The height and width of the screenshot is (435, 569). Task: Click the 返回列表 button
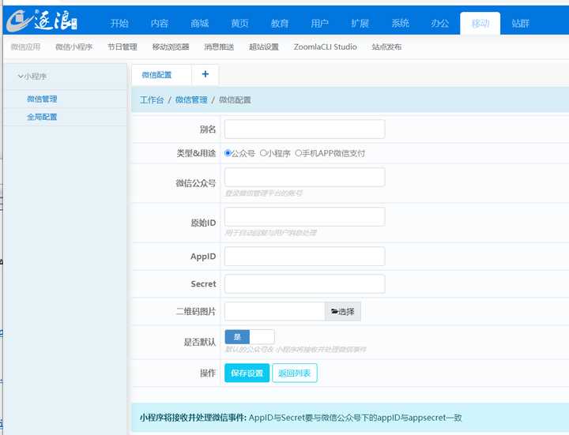295,373
